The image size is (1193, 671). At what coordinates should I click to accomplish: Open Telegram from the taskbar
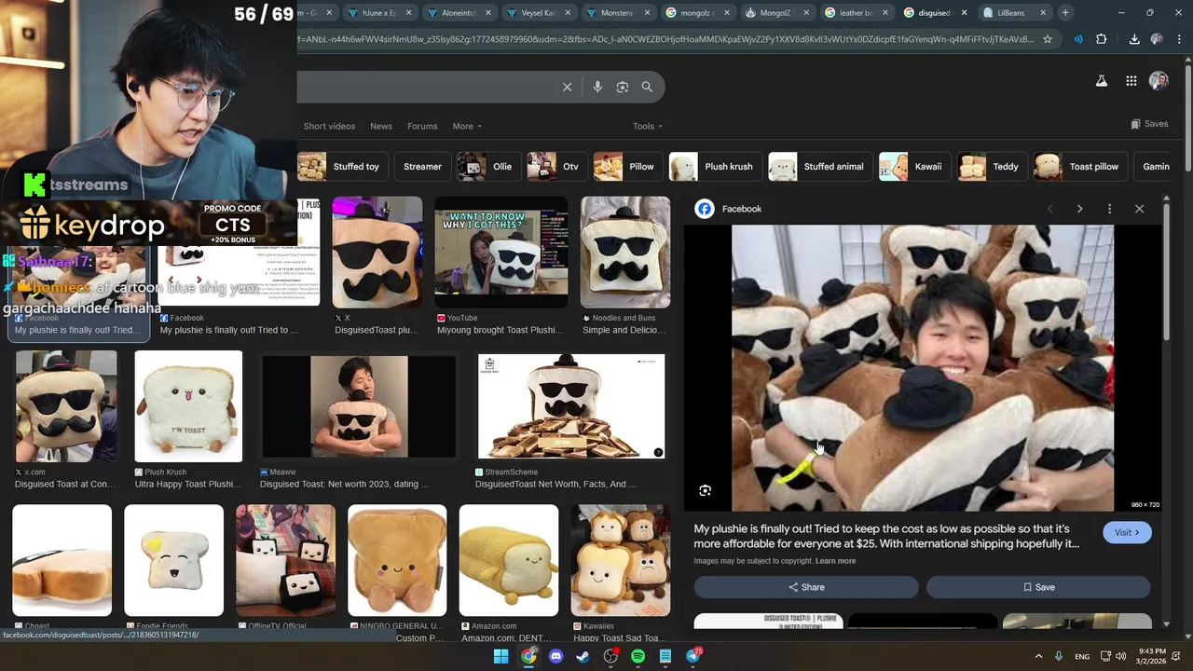[693, 656]
